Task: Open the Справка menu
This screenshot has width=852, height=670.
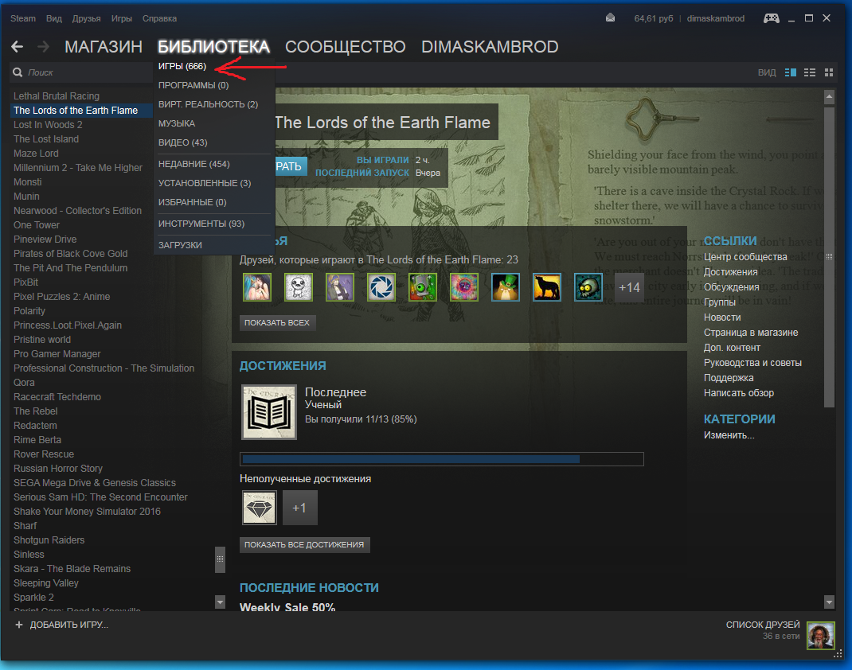Action: click(159, 18)
